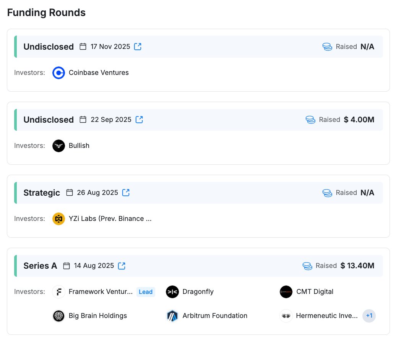Open external link for 14 Aug 2025 round

122,266
